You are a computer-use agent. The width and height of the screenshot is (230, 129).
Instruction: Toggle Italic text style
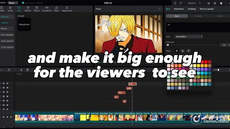[x=188, y=51]
